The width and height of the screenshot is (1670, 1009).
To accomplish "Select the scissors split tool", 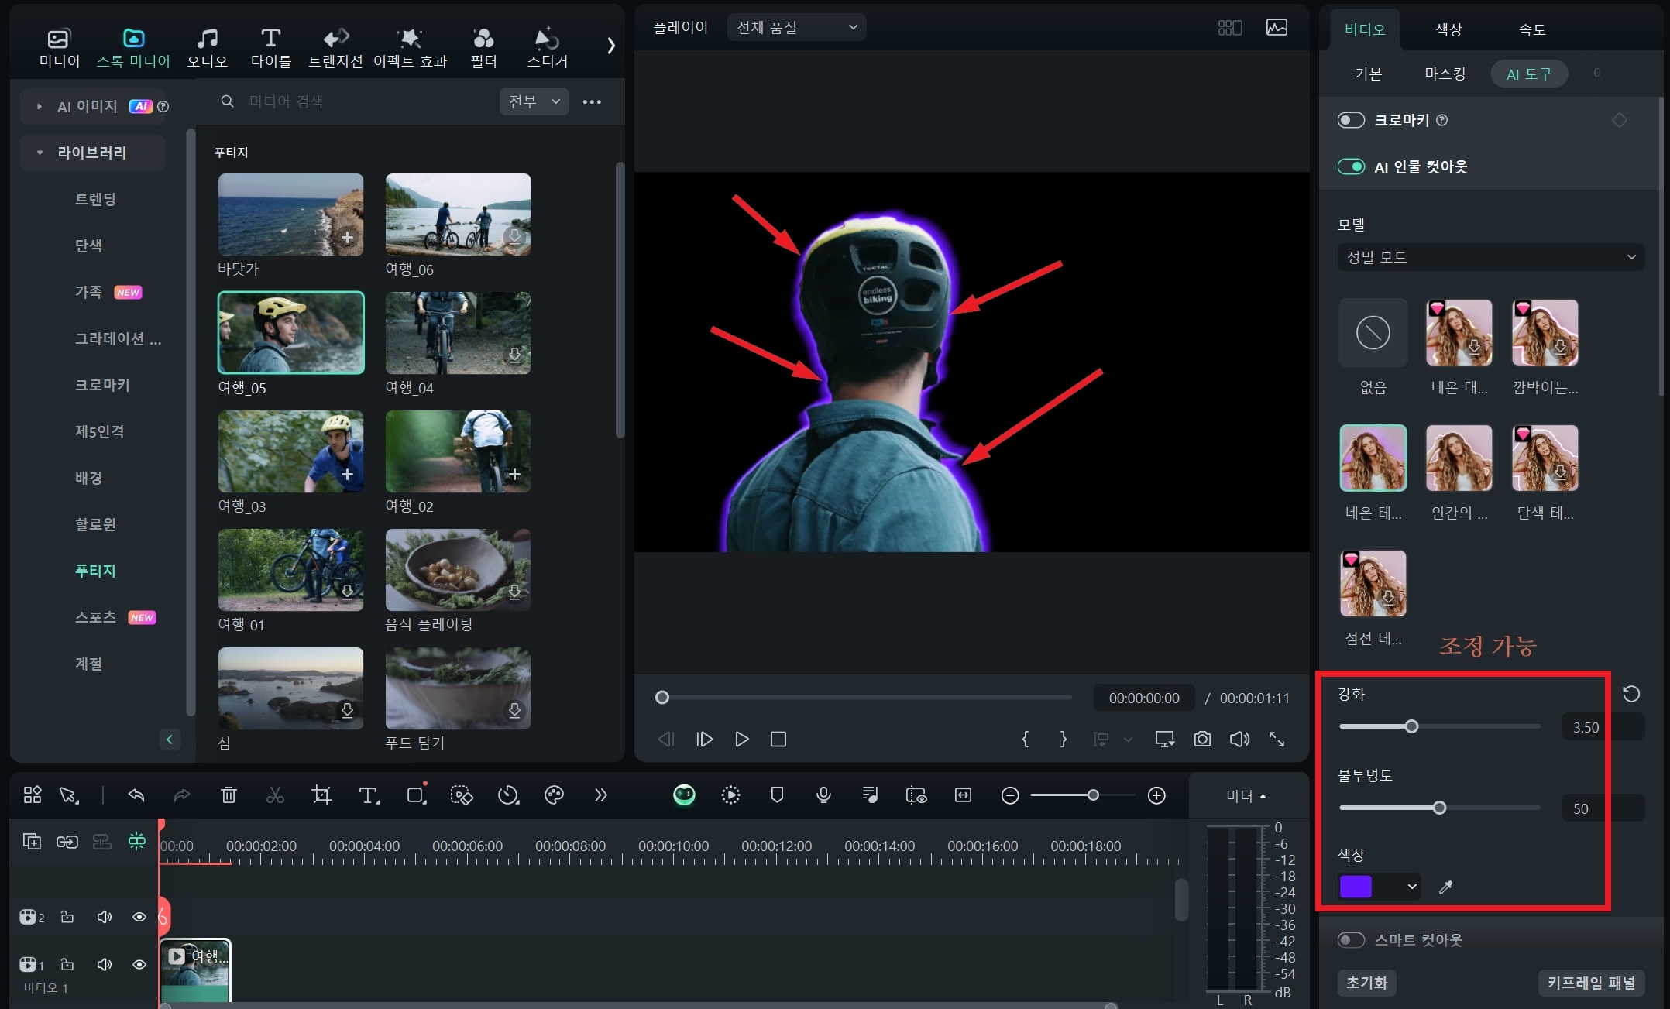I will click(275, 795).
